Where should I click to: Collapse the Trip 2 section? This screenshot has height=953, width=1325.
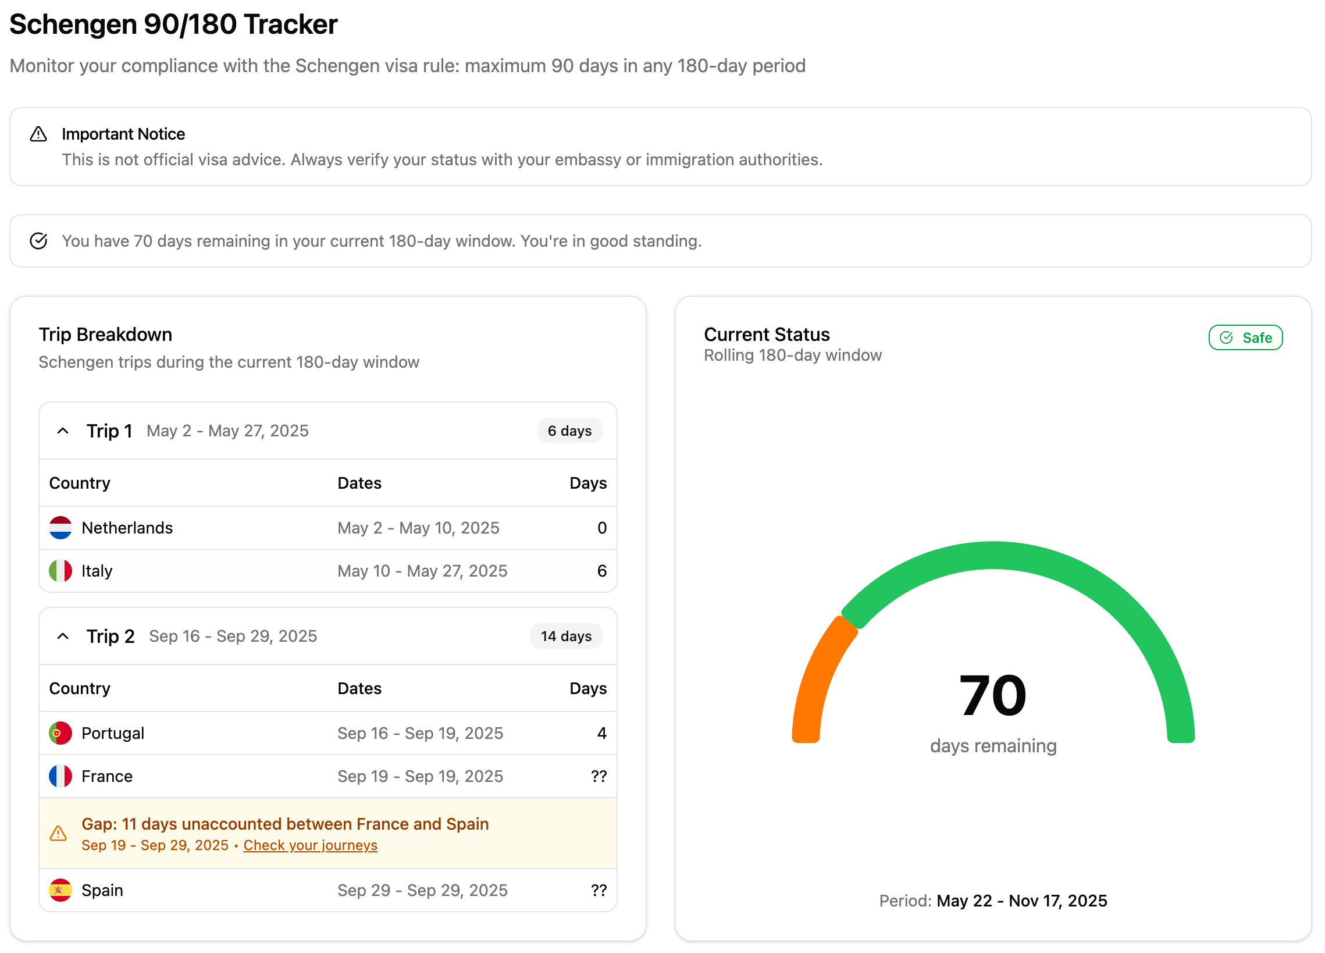coord(63,636)
